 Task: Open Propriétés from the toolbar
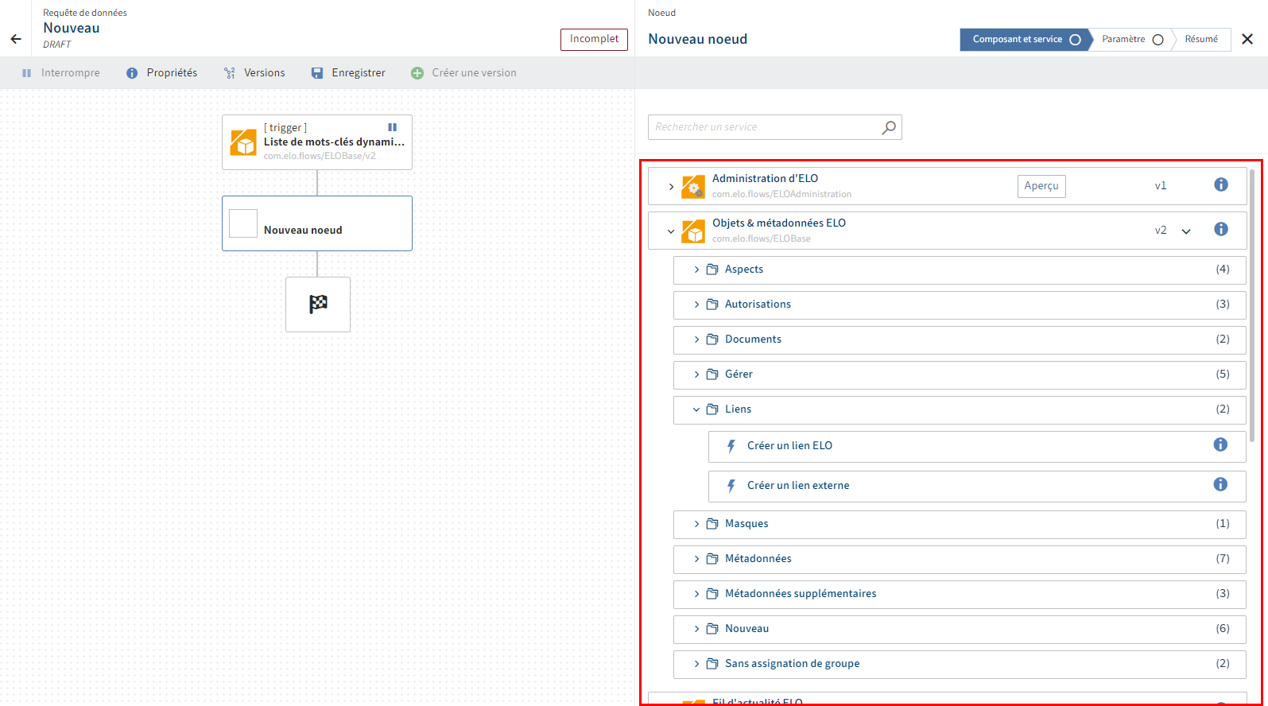coord(172,73)
